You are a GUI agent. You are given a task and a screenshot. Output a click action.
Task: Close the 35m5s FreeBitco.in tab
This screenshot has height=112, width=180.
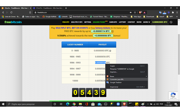(31, 8)
